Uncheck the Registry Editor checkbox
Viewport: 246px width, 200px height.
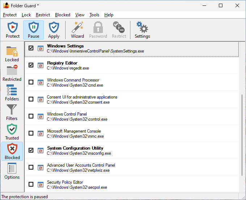31,65
